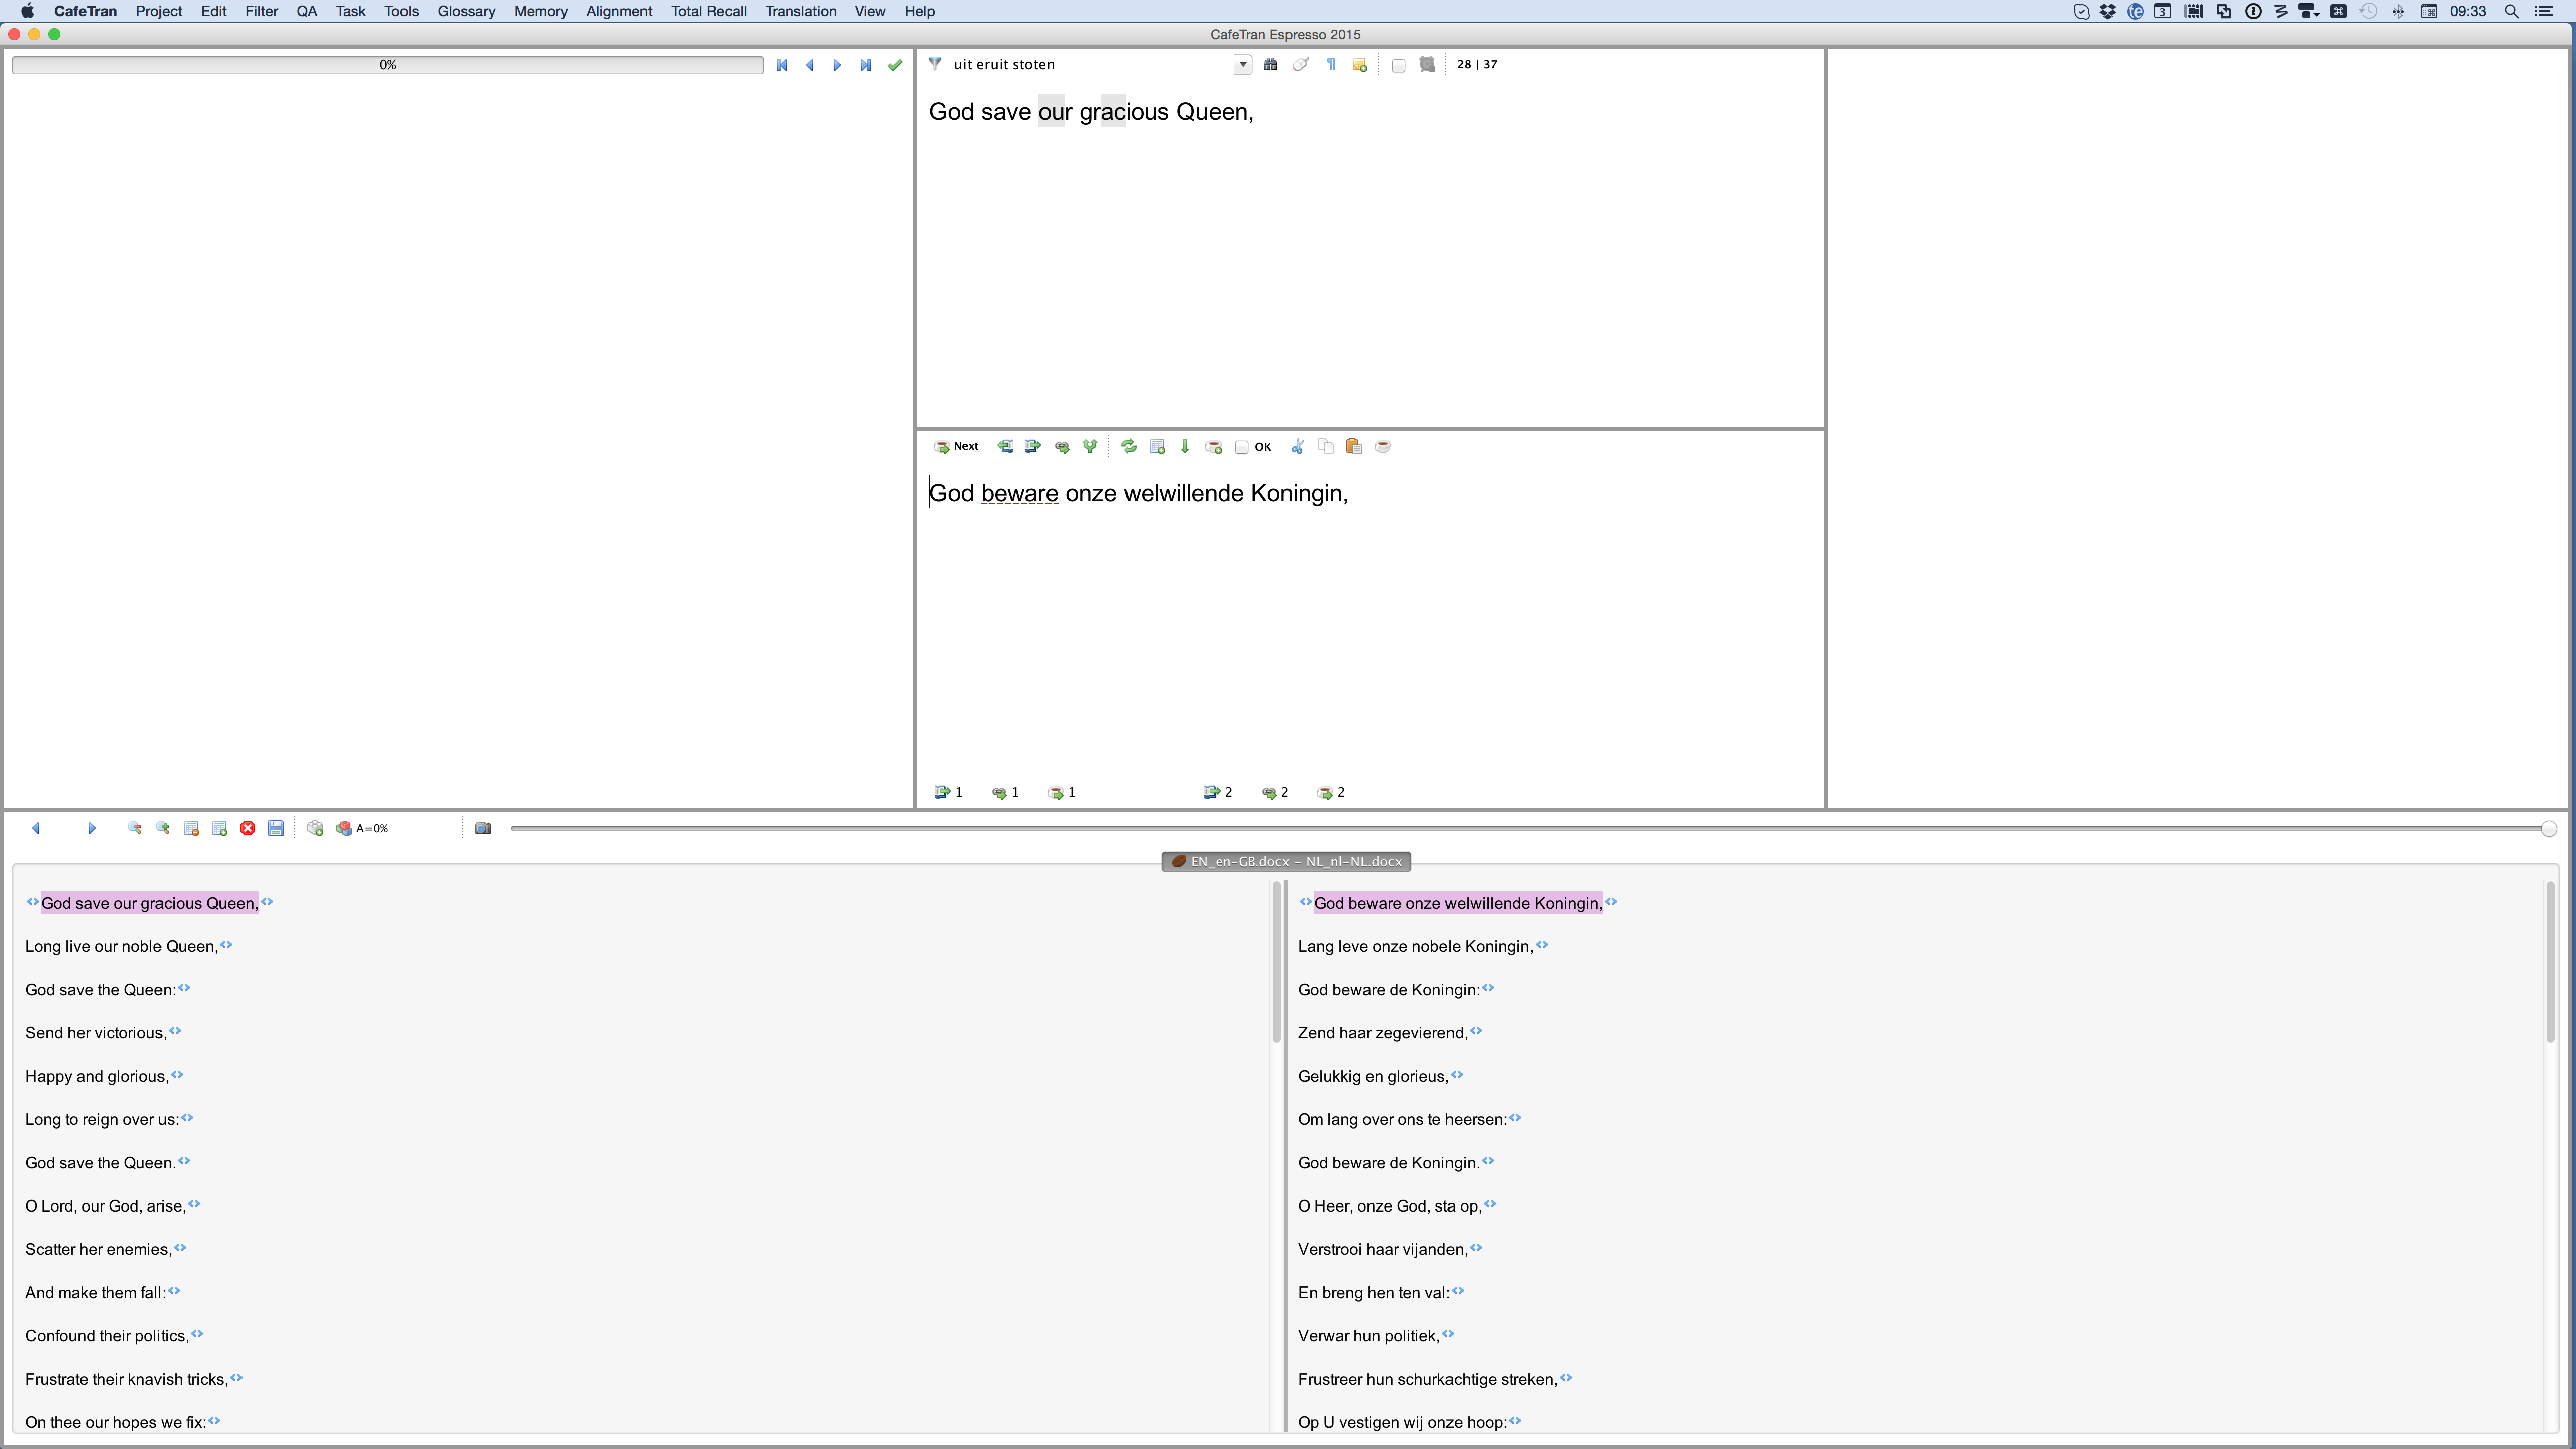
Task: Open the Alignment menu
Action: coord(618,11)
